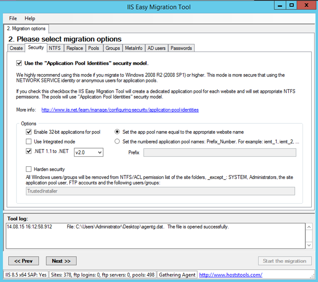318x282 pixels.
Task: Click the window resize grip in status bar
Action: 313,276
